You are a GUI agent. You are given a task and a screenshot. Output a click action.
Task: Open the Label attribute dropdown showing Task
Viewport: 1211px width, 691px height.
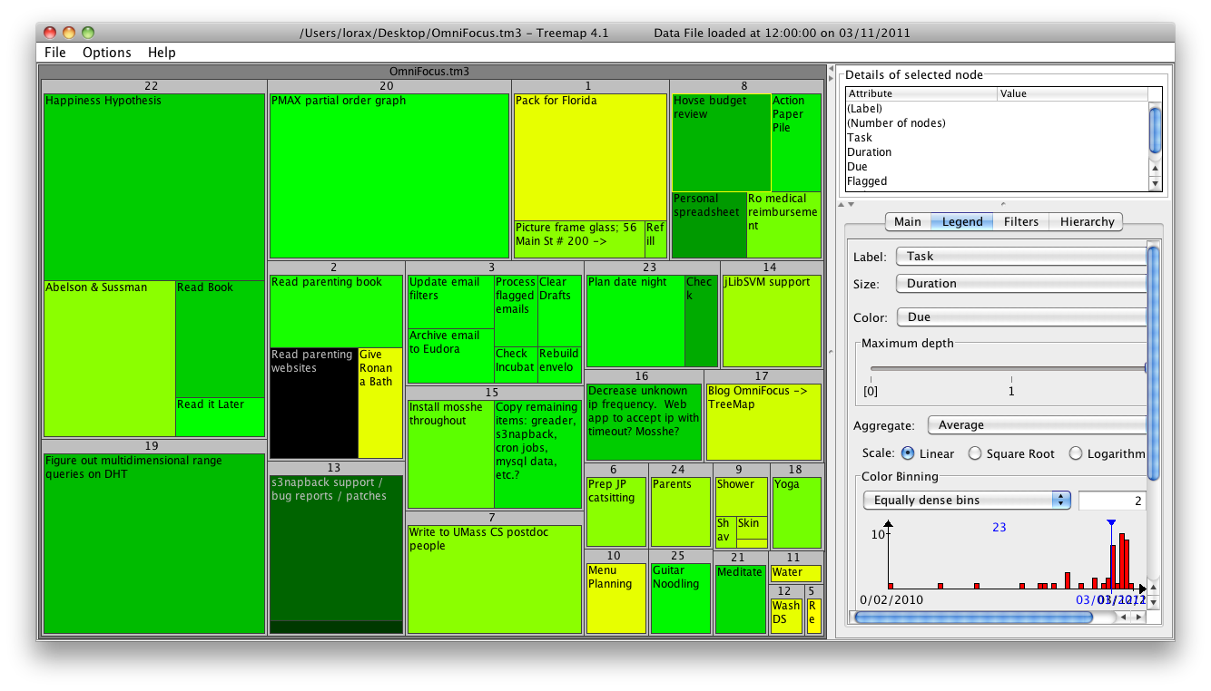click(x=1021, y=257)
